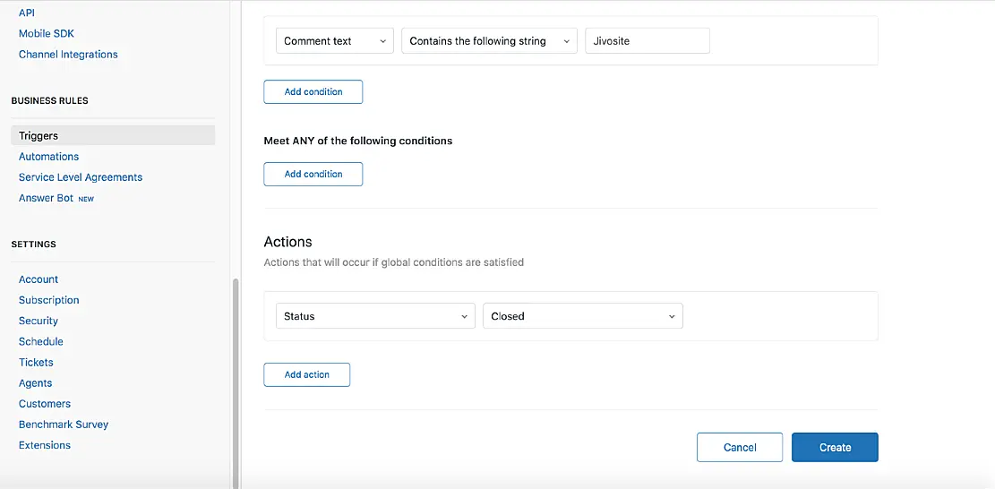Screen dimensions: 995x489
Task: Add condition under Meet ANY conditions
Action: pos(313,175)
